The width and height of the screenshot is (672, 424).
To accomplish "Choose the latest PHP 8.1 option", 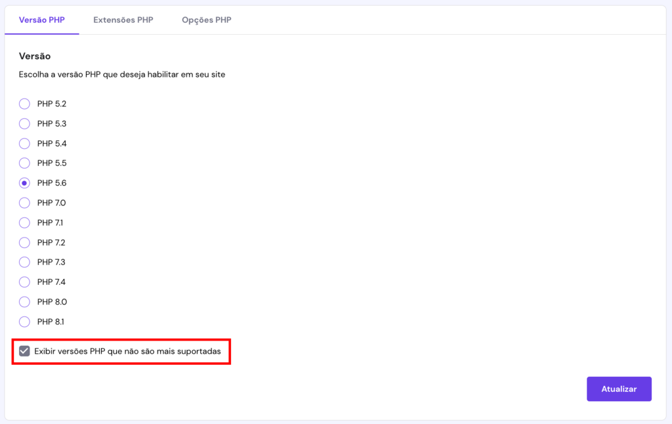I will point(24,321).
